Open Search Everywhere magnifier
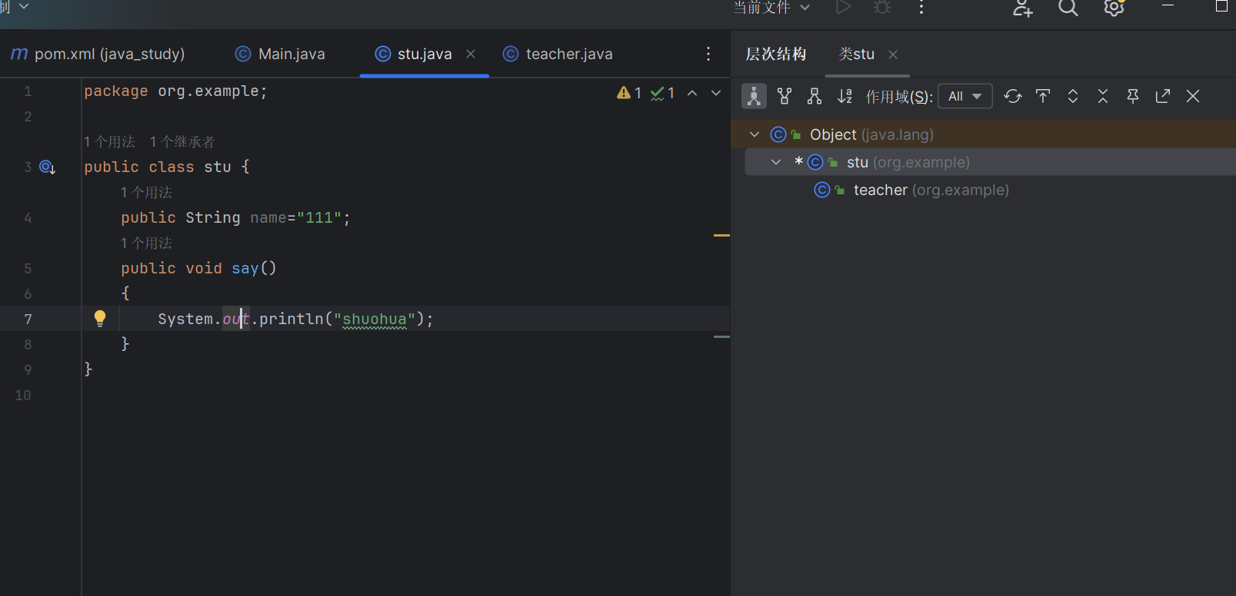Screen dimensions: 1236x596 tap(1068, 8)
